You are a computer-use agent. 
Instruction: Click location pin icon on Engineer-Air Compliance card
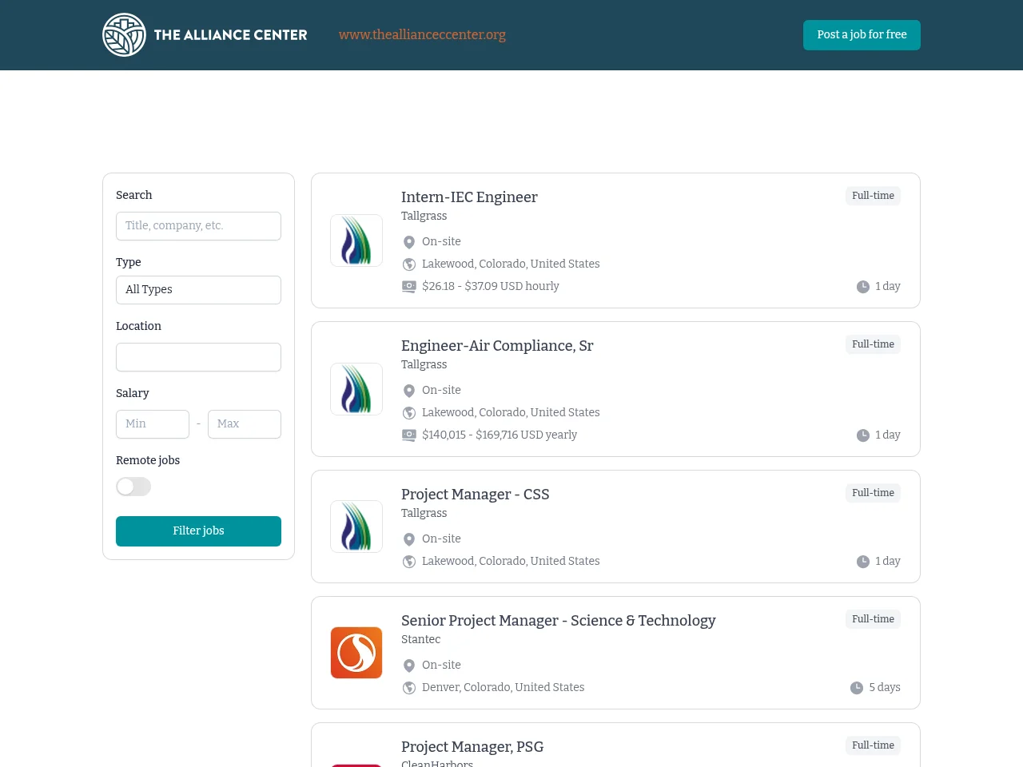pos(409,391)
